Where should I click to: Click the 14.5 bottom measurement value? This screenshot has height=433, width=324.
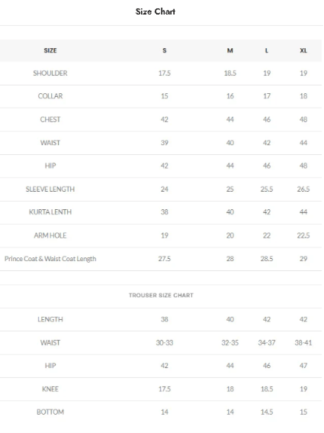tap(267, 412)
